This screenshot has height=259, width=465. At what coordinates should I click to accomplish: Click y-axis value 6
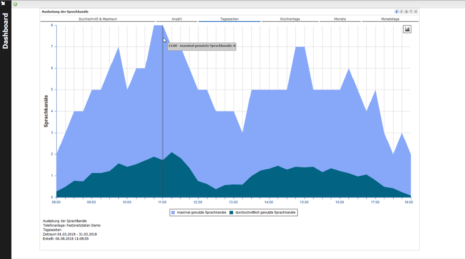click(52, 68)
